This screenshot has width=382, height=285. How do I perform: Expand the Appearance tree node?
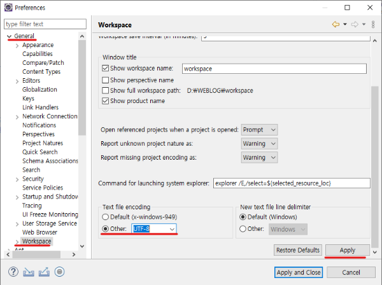17,46
